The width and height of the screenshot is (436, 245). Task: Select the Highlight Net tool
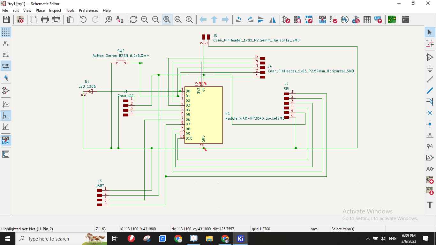coord(430,43)
